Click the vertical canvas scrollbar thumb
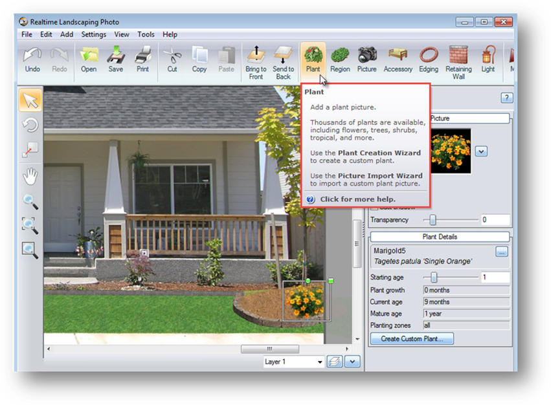The image size is (551, 405). 357,244
